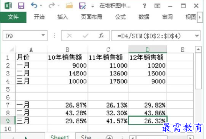Select cell showing 26.87%
The image size is (206, 139).
tap(67, 105)
